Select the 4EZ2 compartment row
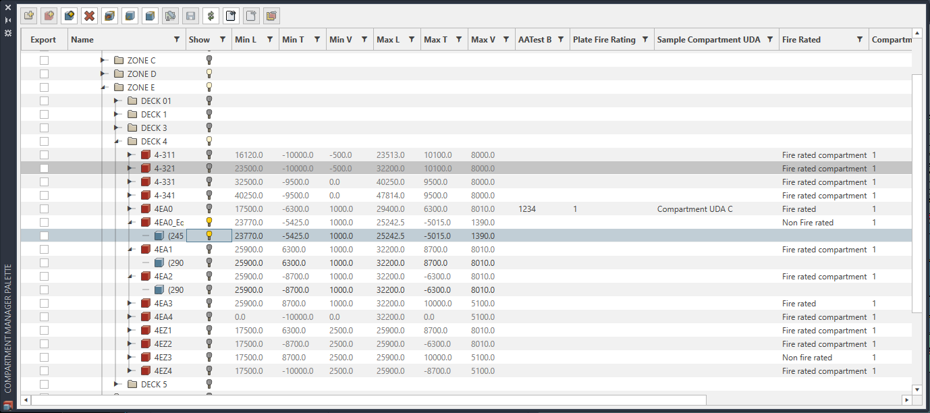Viewport: 930px width, 413px height. coord(466,343)
